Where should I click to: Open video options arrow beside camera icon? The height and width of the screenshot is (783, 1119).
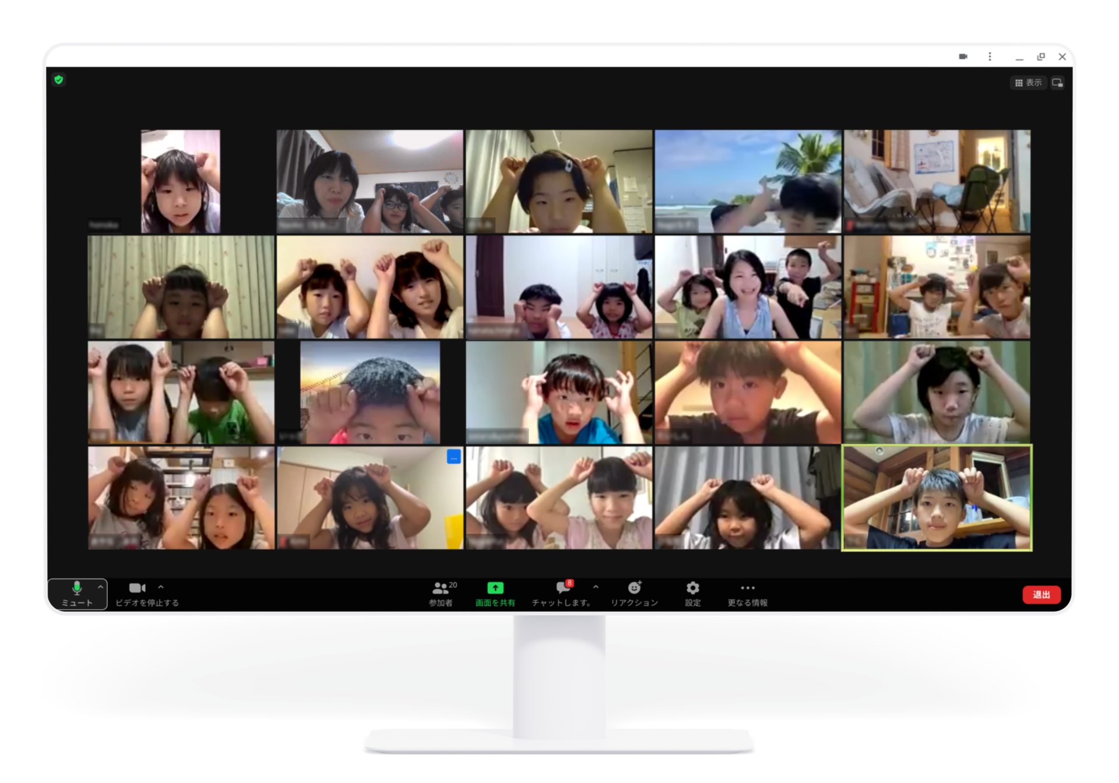(x=161, y=587)
